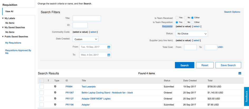The image size is (249, 109).
Task: Open Adapter DB9F/MD6F Logitec title
Action: [x=96, y=98]
